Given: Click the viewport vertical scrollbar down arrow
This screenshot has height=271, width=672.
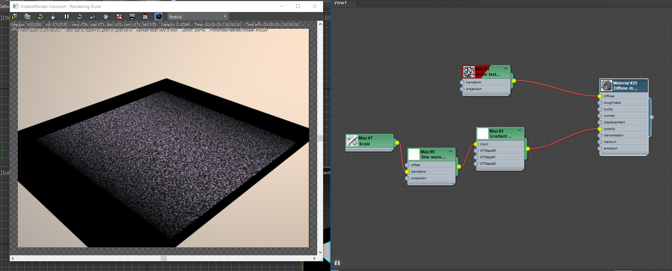Looking at the screenshot, I should point(320,252).
